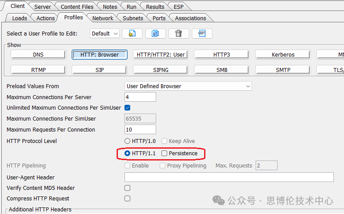Click the copy profile icon

[x=155, y=33]
